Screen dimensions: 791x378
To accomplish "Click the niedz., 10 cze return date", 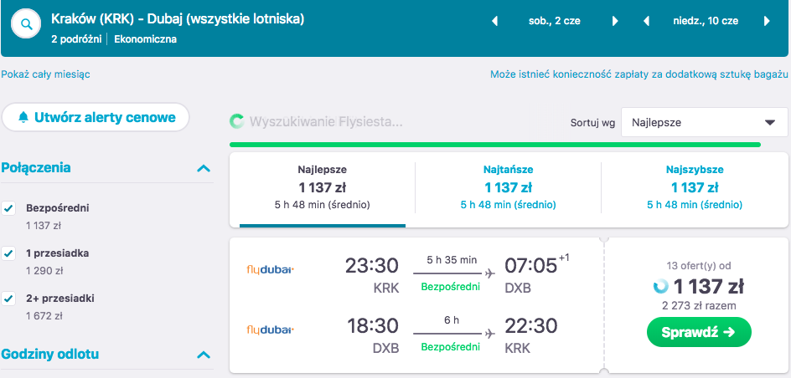I will coord(706,21).
